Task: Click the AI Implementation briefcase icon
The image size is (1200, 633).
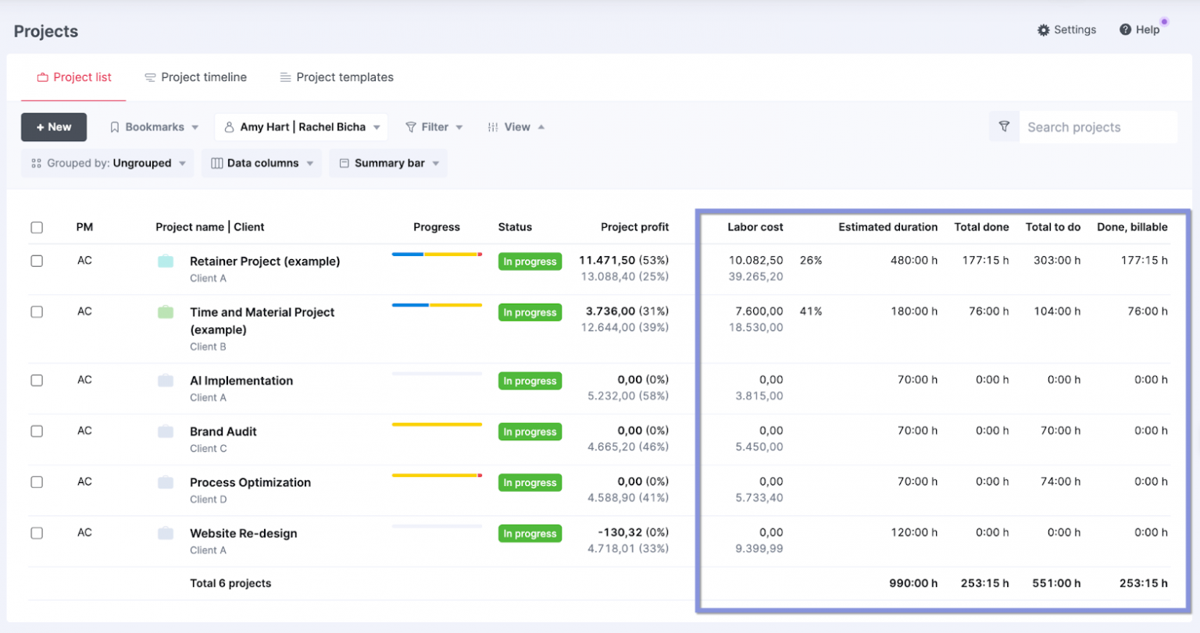Action: 166,381
